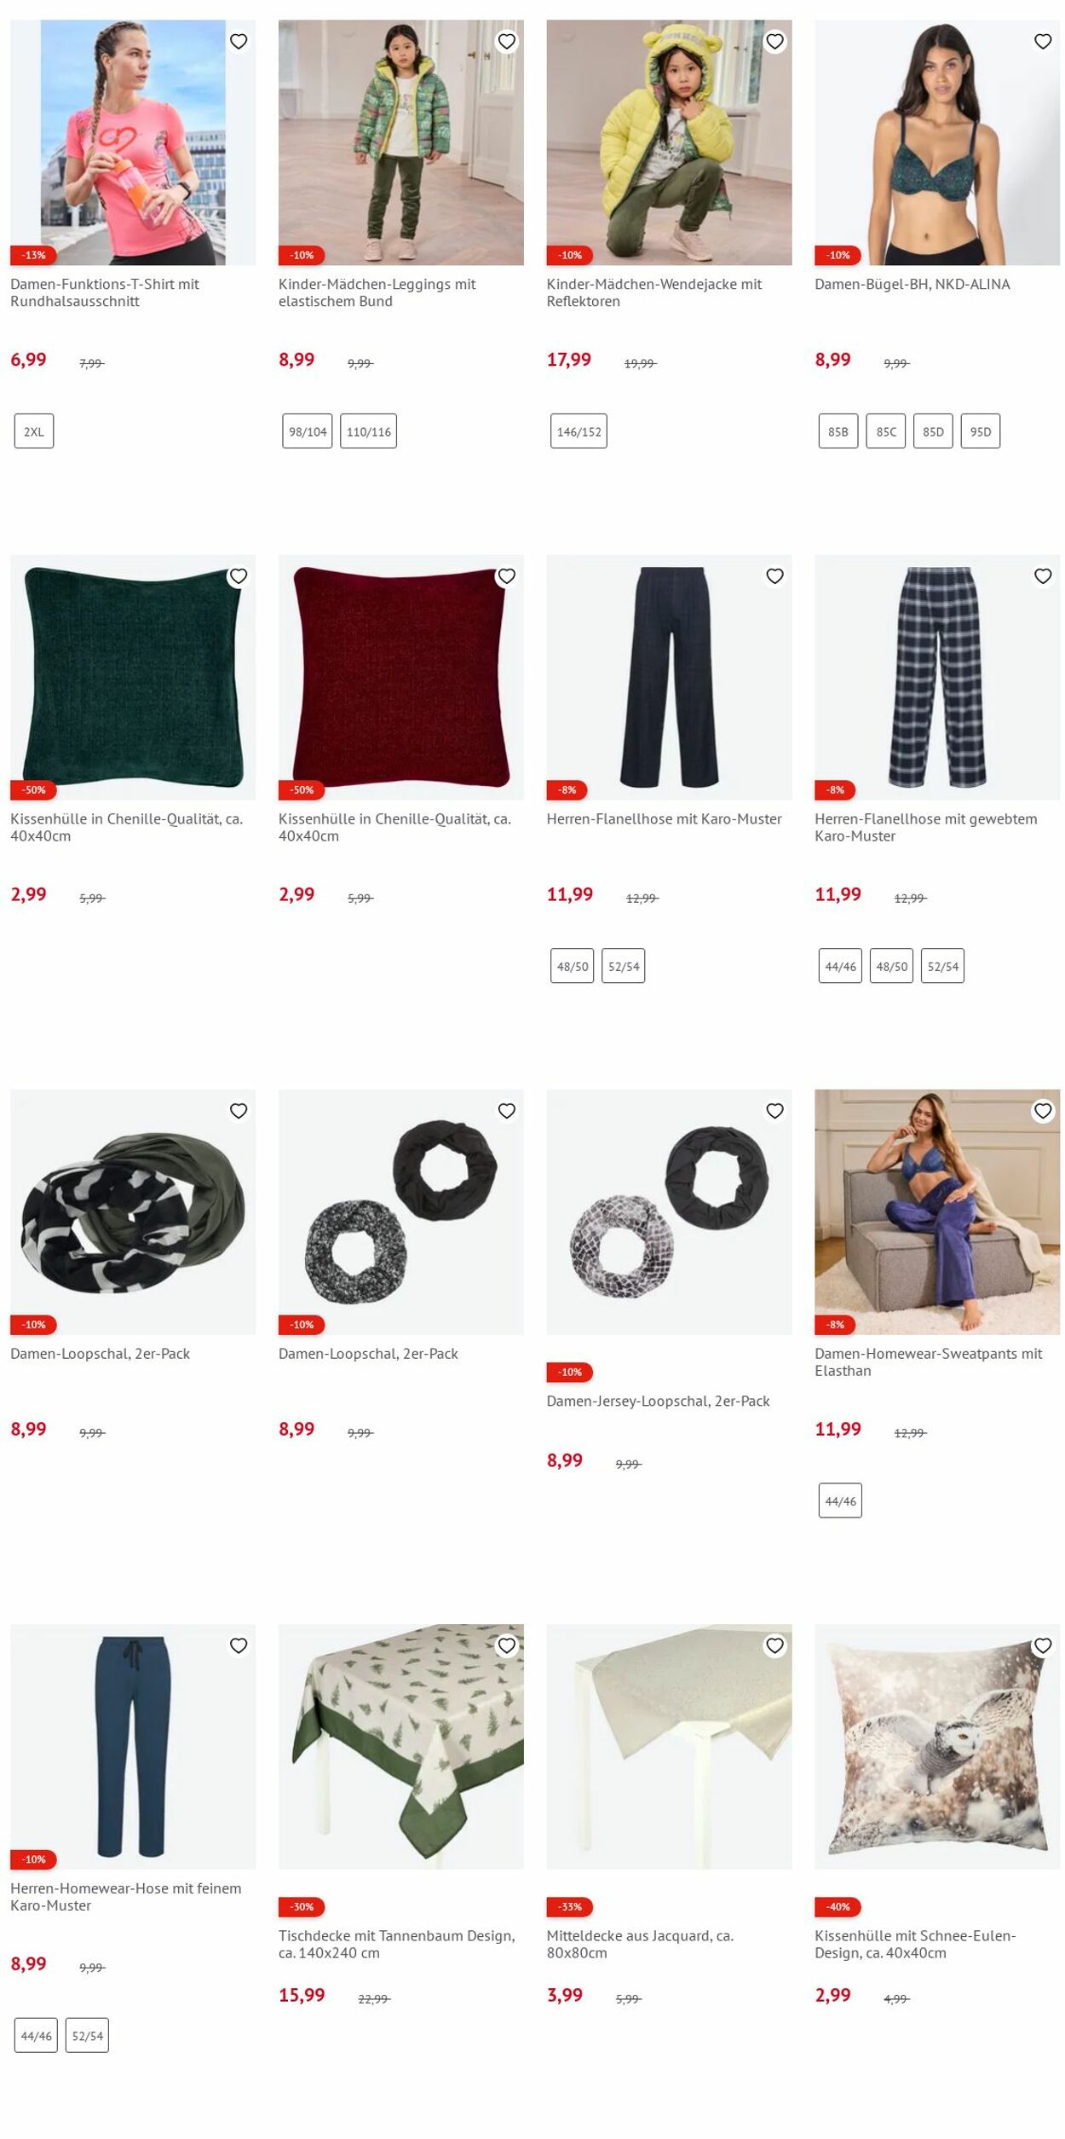Save Damen-Jersey-Loopschal to favorites via heart
1065x2139 pixels.
[774, 1111]
